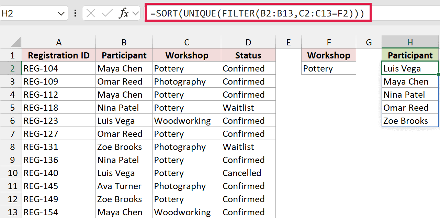Click cell REG-145
The height and width of the screenshot is (218, 440).
click(x=59, y=186)
